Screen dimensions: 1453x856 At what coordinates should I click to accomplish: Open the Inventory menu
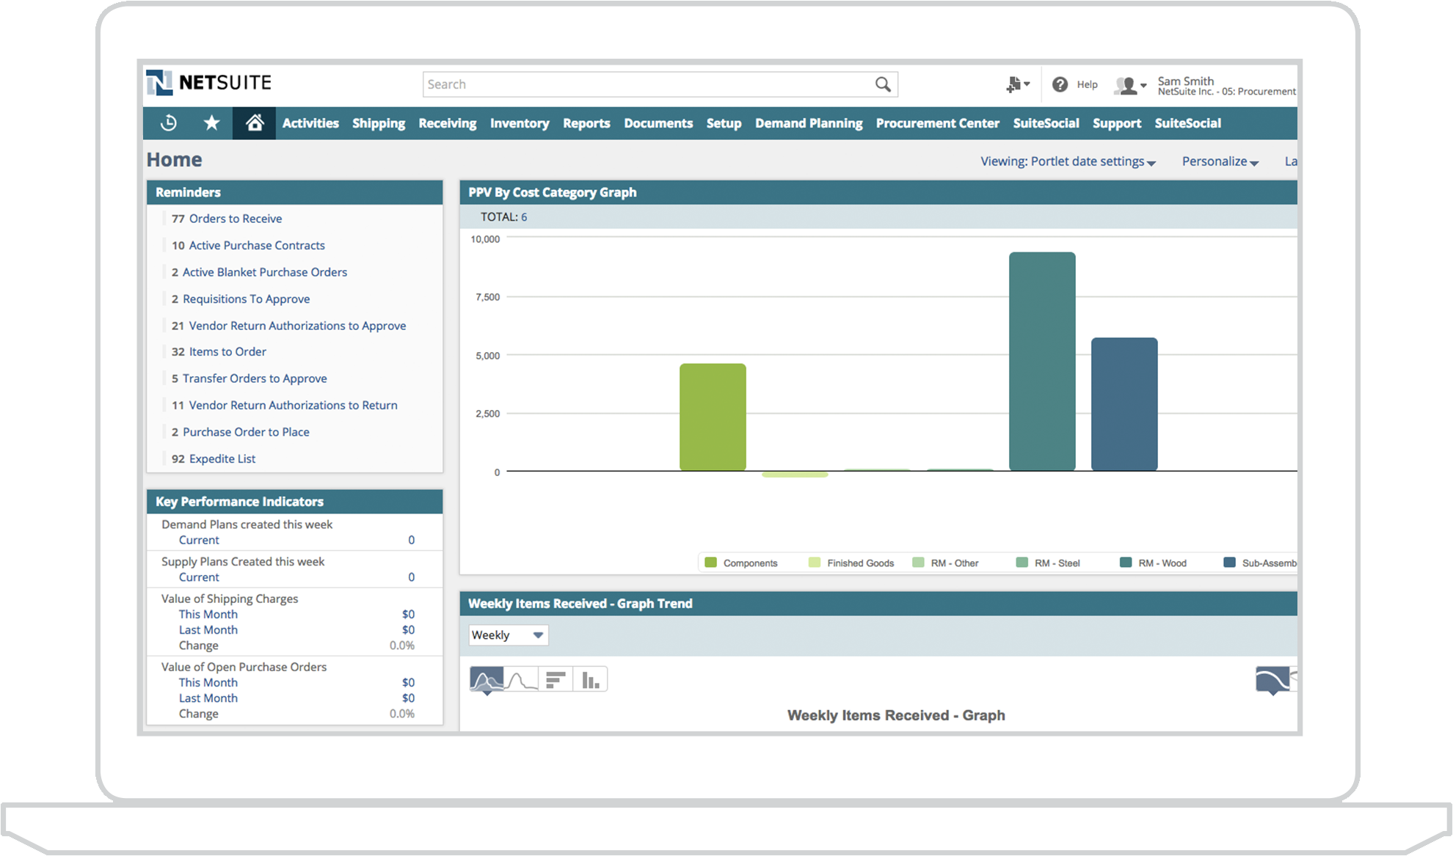click(x=520, y=123)
